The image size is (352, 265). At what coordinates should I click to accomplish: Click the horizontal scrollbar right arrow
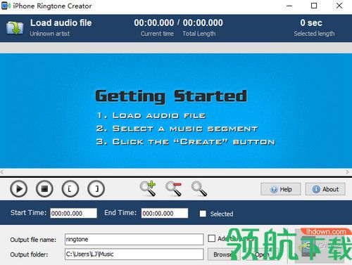348,172
